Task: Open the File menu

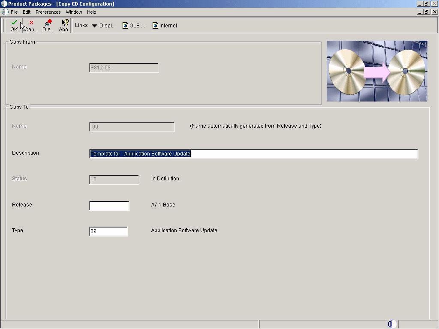Action: [x=14, y=12]
